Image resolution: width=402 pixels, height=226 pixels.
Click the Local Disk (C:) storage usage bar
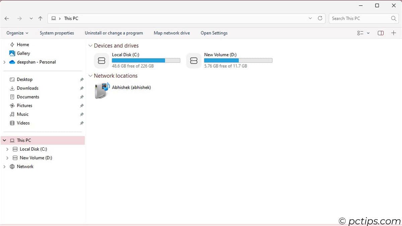[x=146, y=61]
